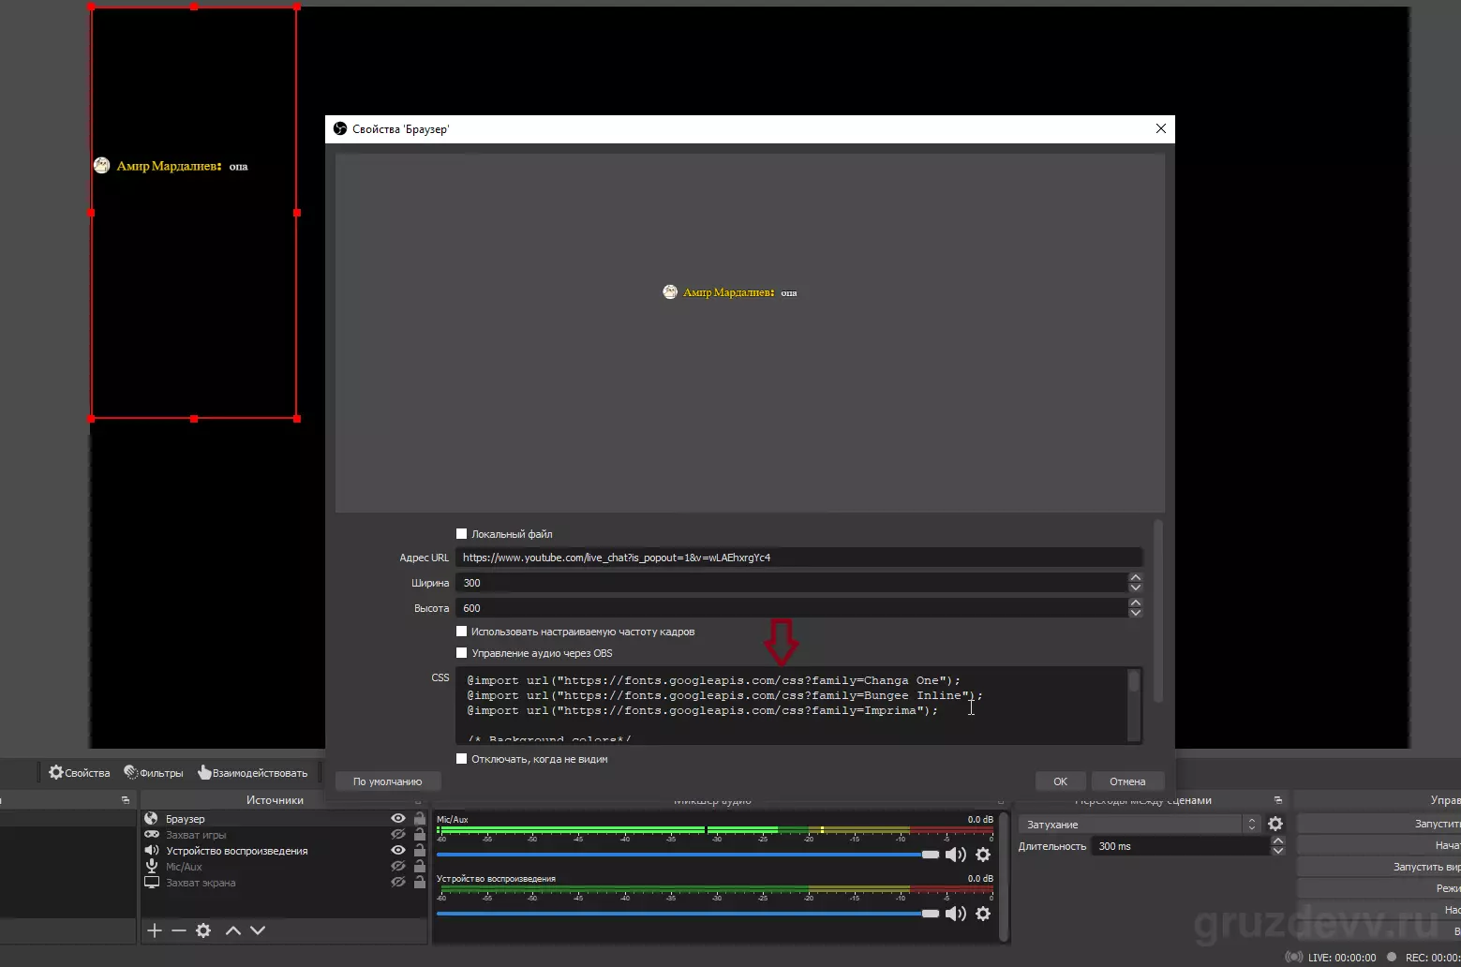
Task: Decrease Длительность with down stepper
Action: [x=1277, y=851]
